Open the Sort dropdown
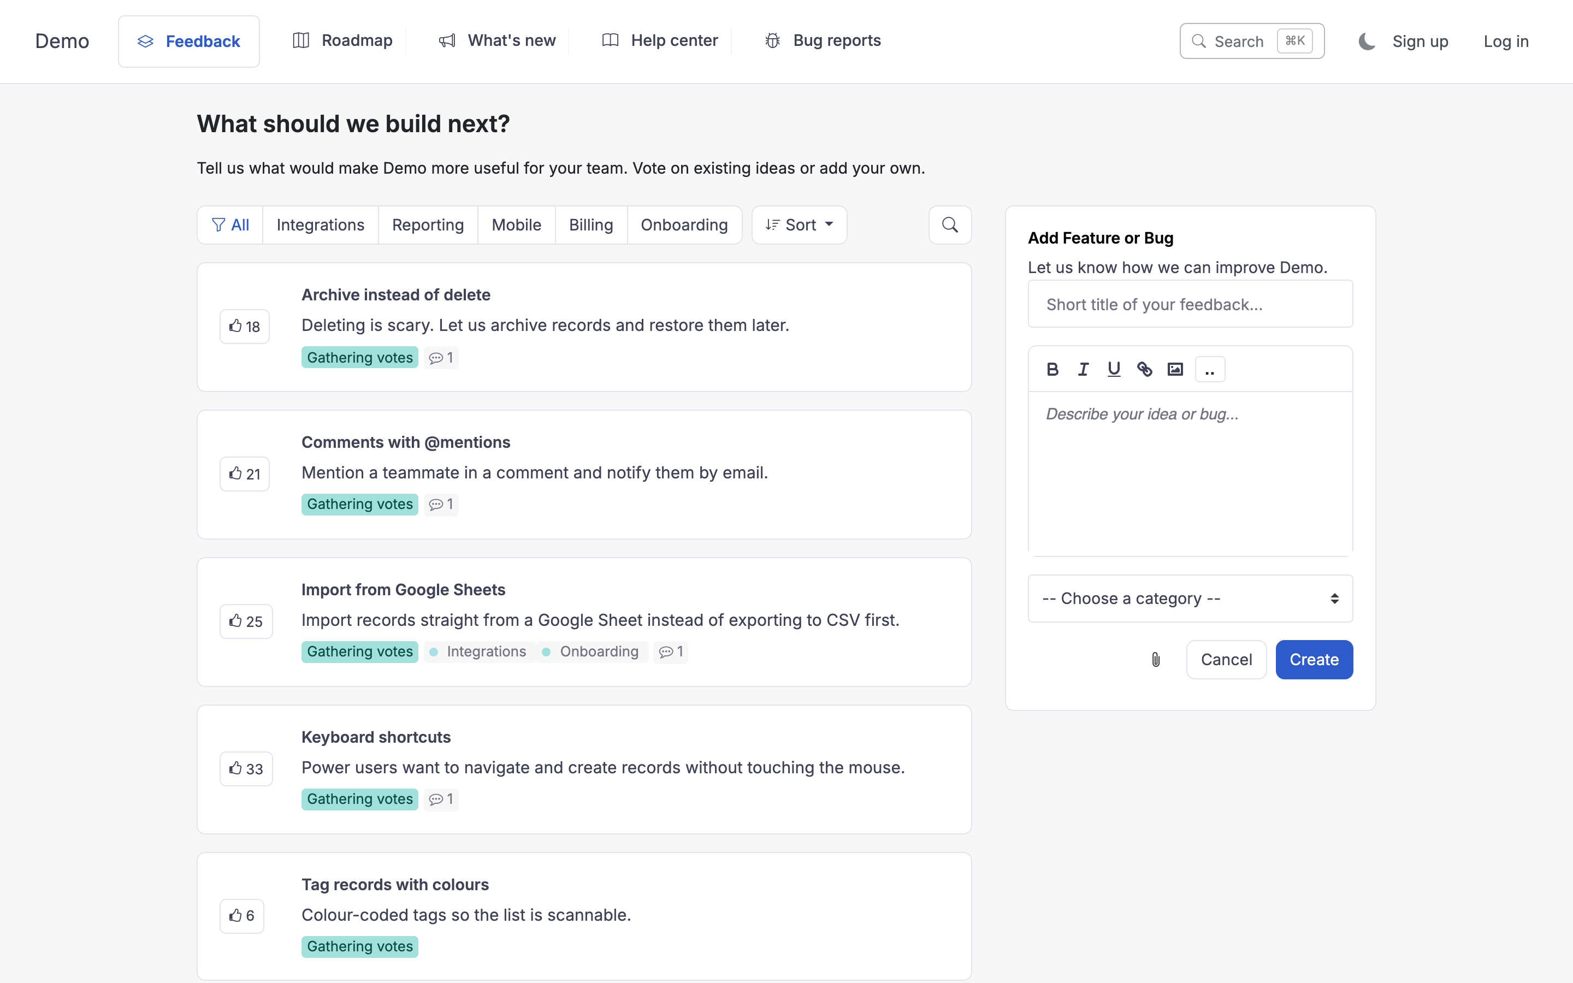Image resolution: width=1573 pixels, height=983 pixels. pyautogui.click(x=799, y=225)
